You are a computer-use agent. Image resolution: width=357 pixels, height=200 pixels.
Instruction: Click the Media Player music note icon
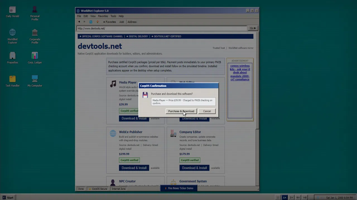pyautogui.click(x=113, y=84)
